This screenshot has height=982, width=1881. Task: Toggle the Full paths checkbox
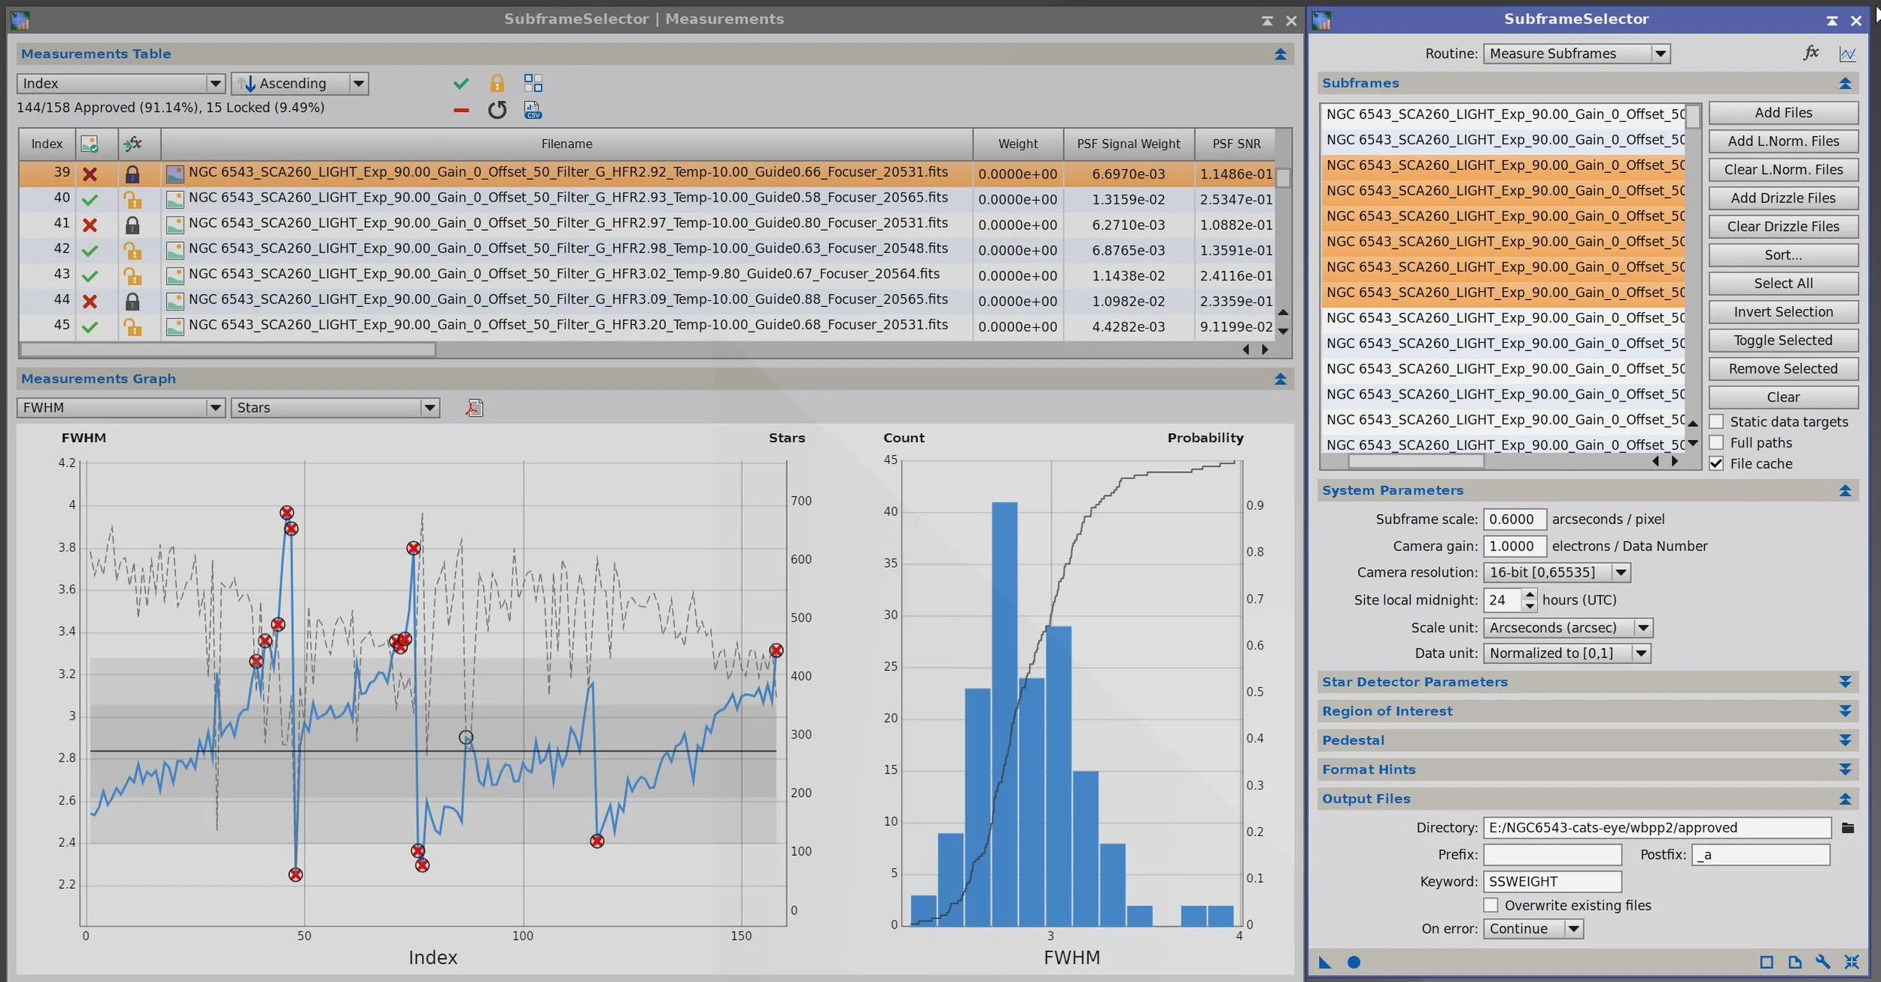point(1716,443)
